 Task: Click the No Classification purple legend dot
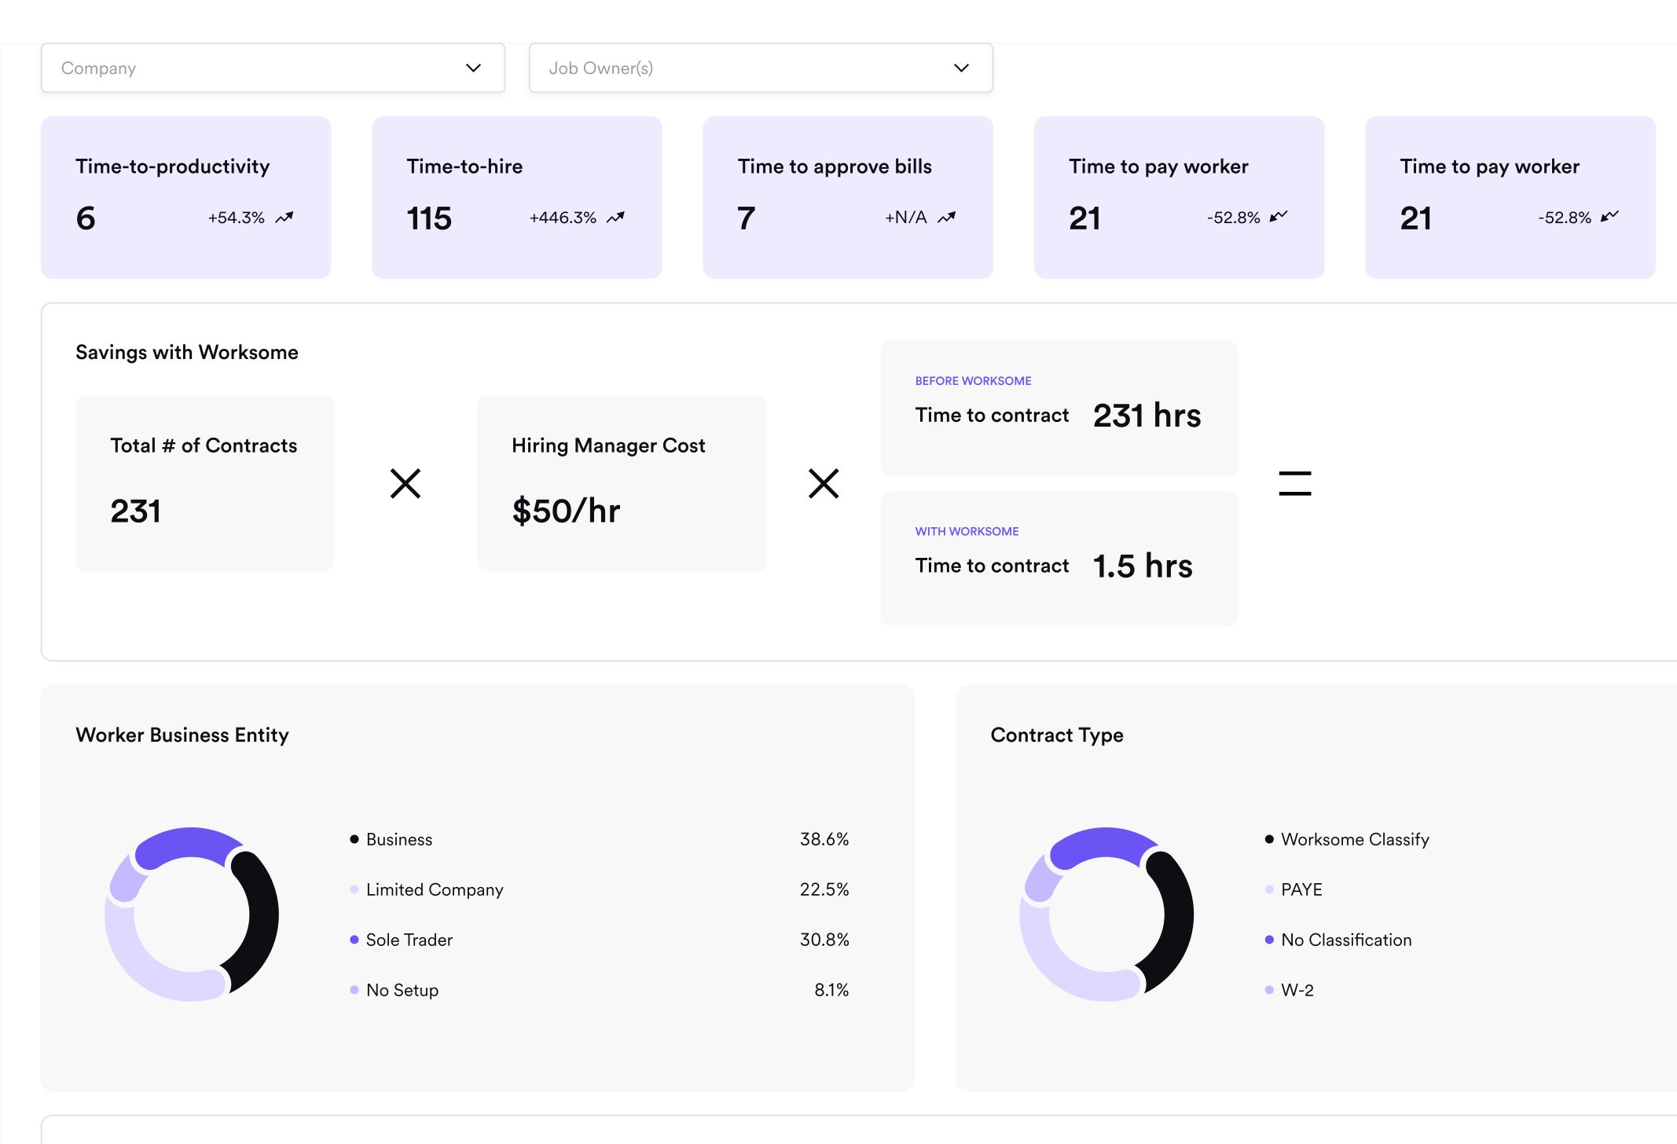point(1269,940)
